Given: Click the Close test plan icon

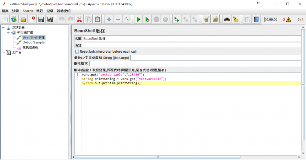Looking at the screenshot, I should click(32, 19).
